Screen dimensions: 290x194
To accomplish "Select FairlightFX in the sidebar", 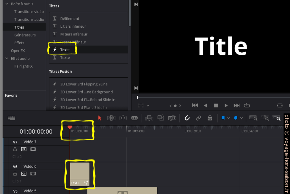I will 24,66.
